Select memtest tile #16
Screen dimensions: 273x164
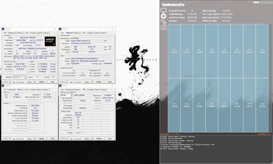pyautogui.click(x=262, y=105)
